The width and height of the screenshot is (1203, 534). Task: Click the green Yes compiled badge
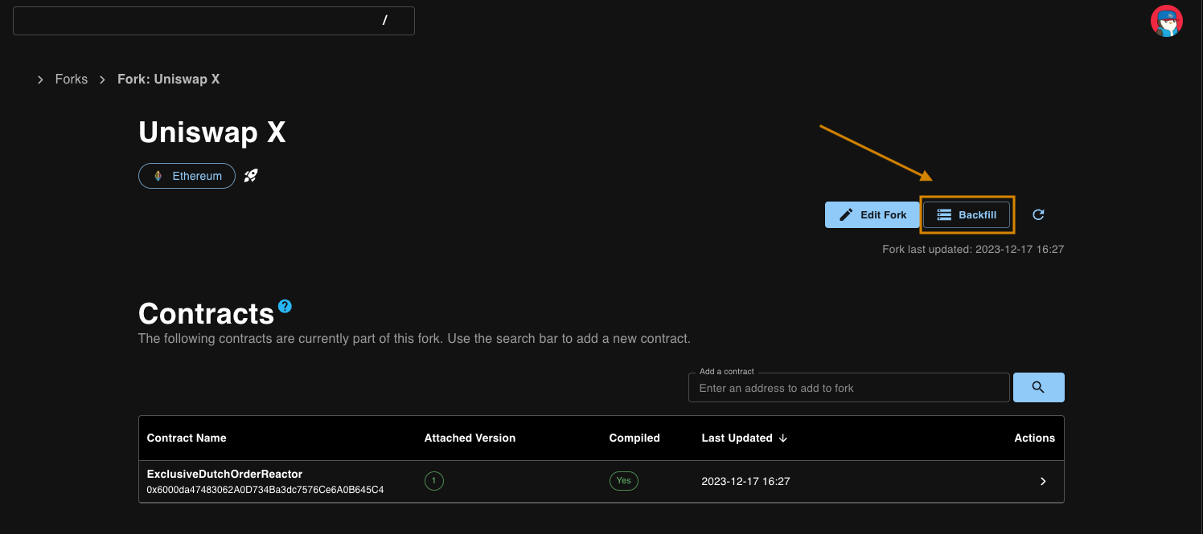[x=623, y=481]
